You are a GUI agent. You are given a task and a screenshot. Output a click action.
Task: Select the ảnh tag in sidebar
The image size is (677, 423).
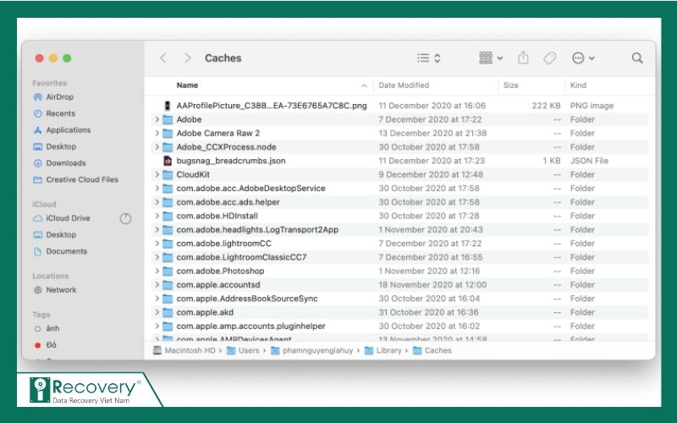[47, 328]
